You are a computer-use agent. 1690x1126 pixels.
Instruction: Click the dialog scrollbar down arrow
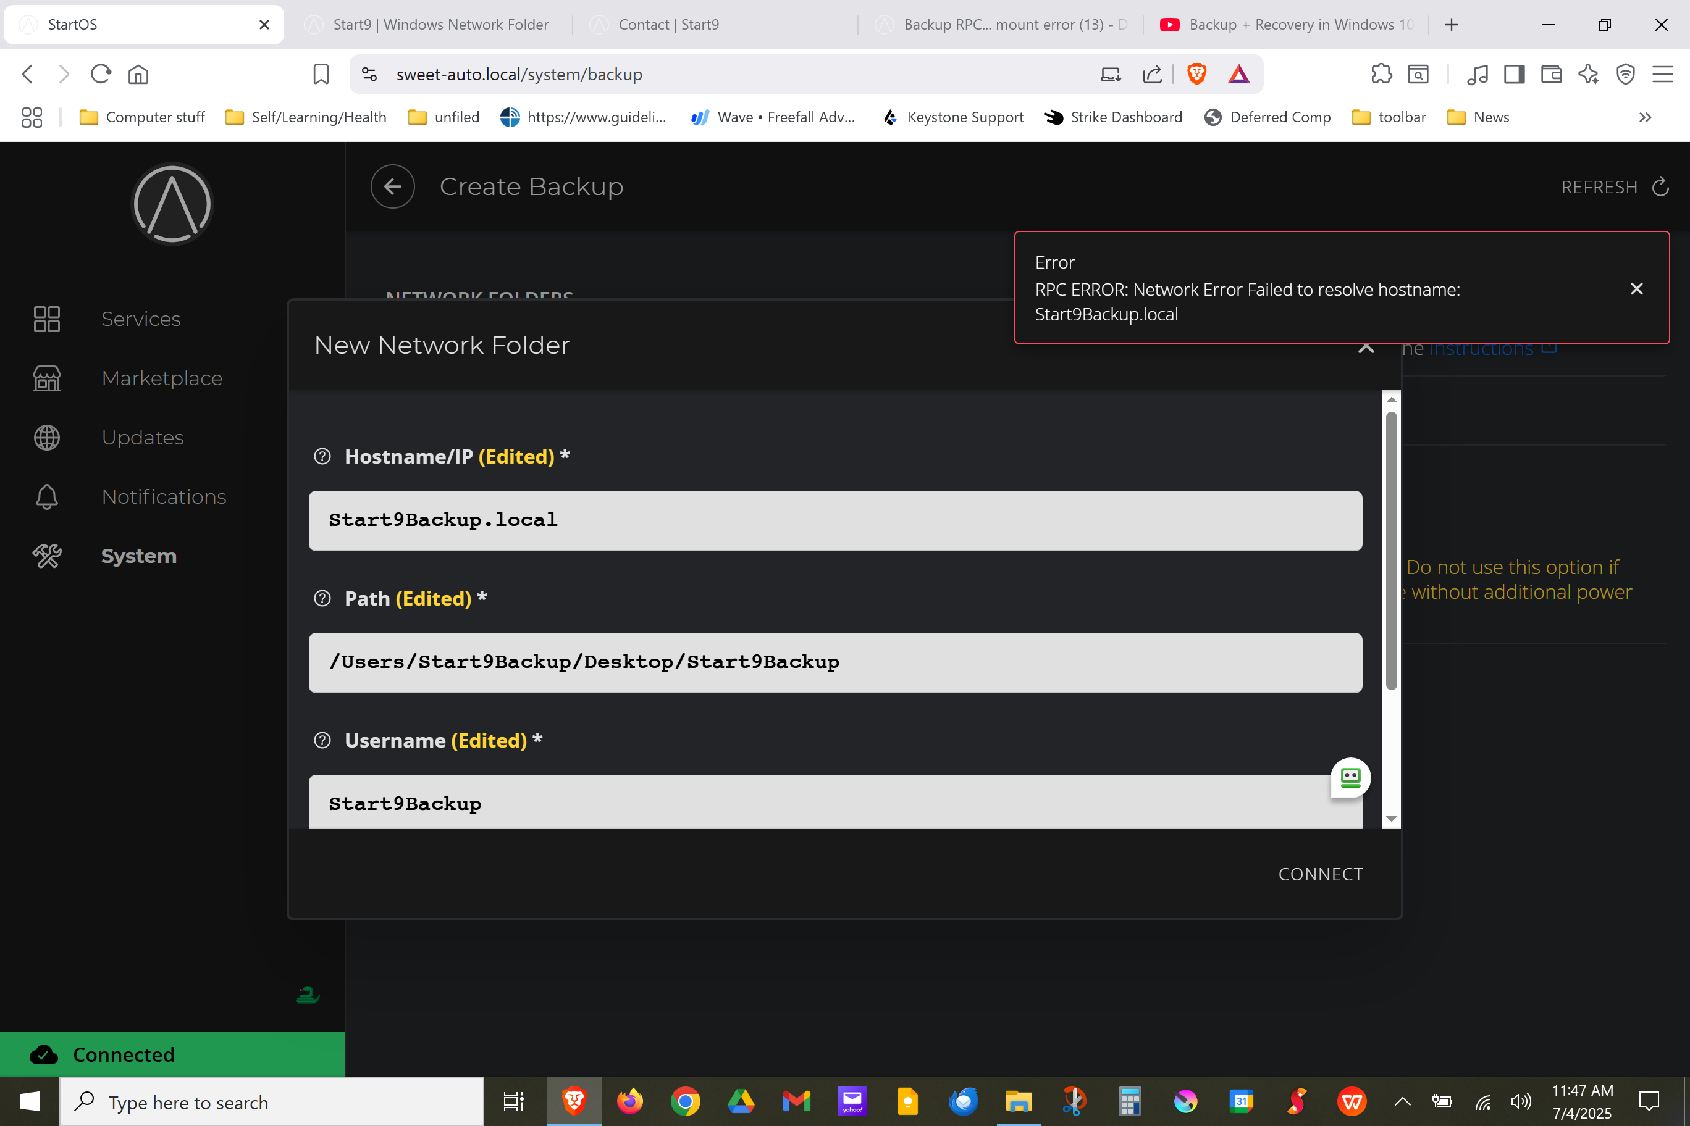(1391, 819)
